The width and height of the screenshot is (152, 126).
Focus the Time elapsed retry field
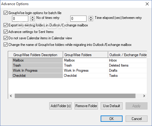(78, 19)
